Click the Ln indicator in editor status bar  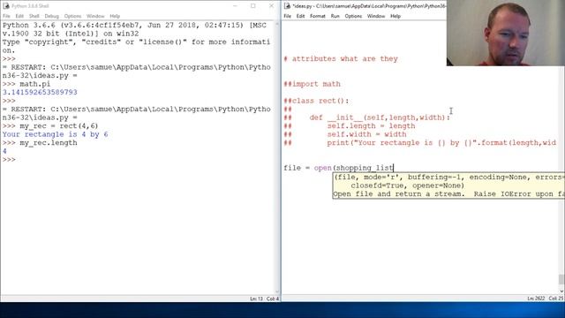[x=536, y=299]
